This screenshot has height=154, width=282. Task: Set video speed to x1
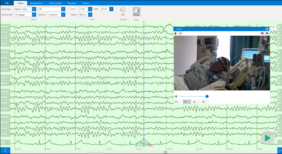coord(187,102)
